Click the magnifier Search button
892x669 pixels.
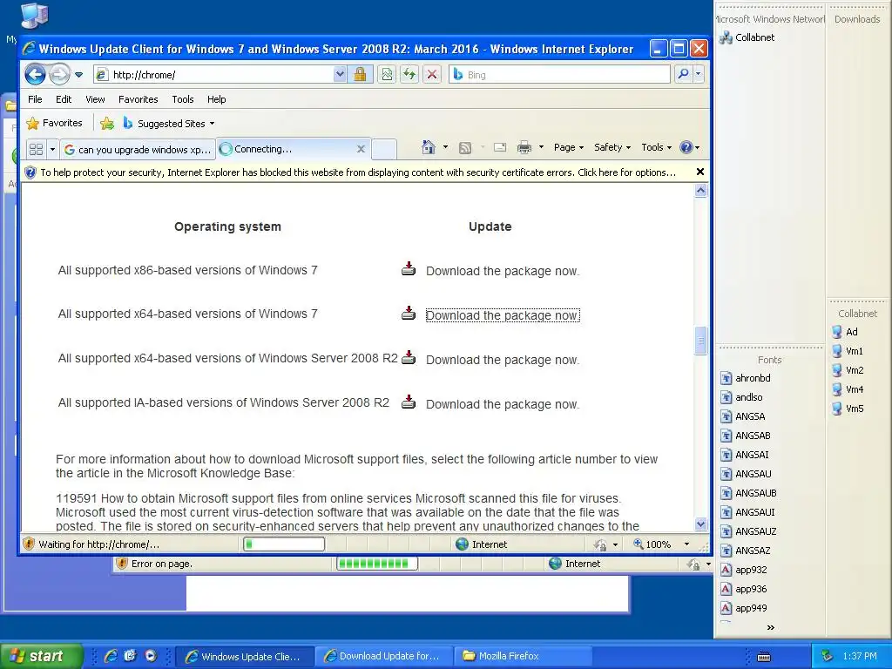tap(683, 74)
